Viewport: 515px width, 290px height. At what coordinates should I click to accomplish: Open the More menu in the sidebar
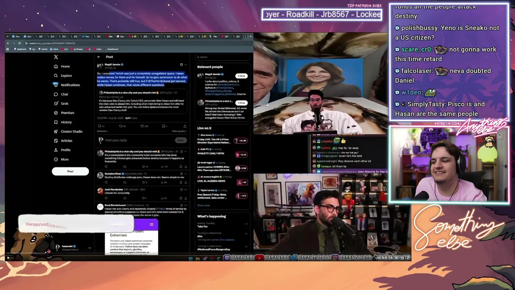coord(61,159)
